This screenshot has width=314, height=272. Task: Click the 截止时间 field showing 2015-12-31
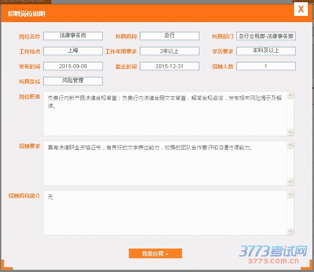click(x=169, y=66)
